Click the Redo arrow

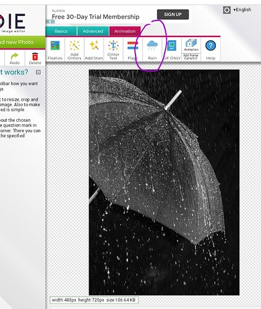[x=15, y=59]
